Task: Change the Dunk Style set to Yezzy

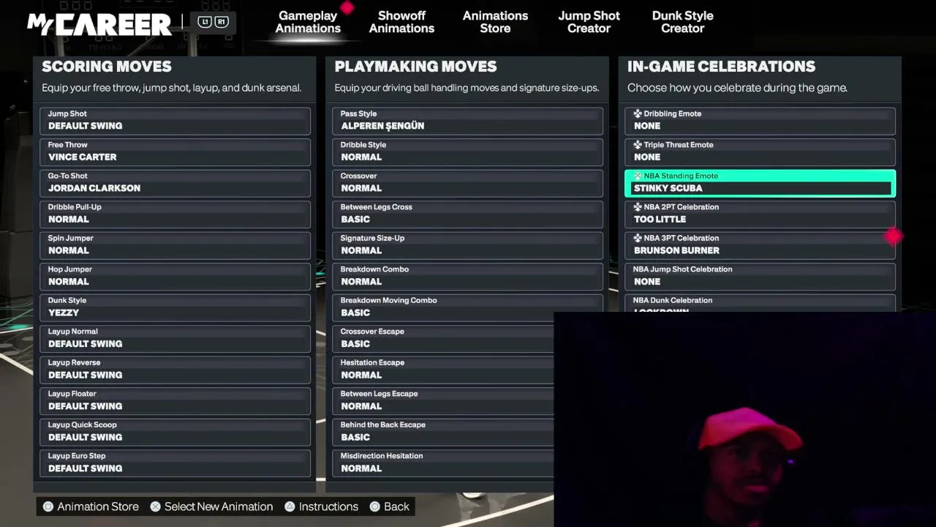Action: point(175,307)
